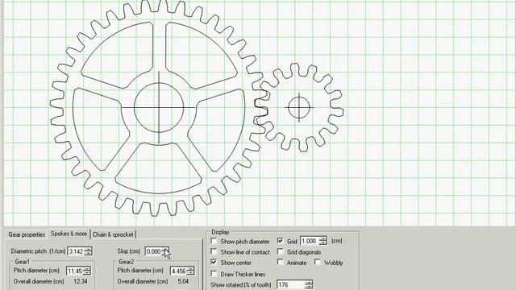Switch to the Gear properties tab
Image resolution: width=516 pixels, height=290 pixels.
click(27, 234)
